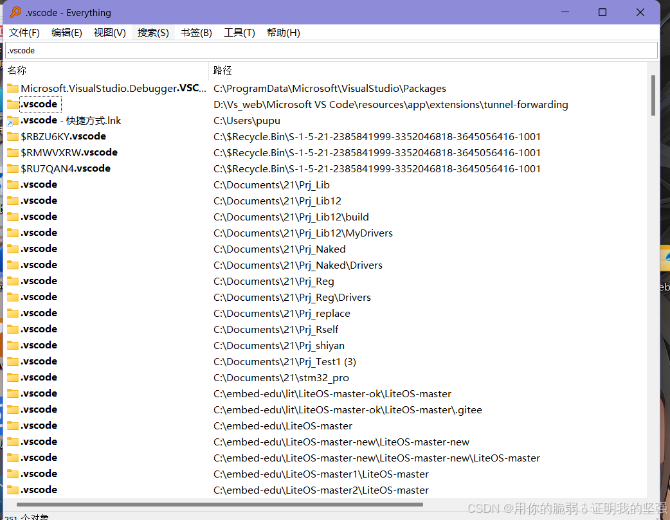Click the search box containing .vscode
The height and width of the screenshot is (520, 670).
[x=331, y=50]
